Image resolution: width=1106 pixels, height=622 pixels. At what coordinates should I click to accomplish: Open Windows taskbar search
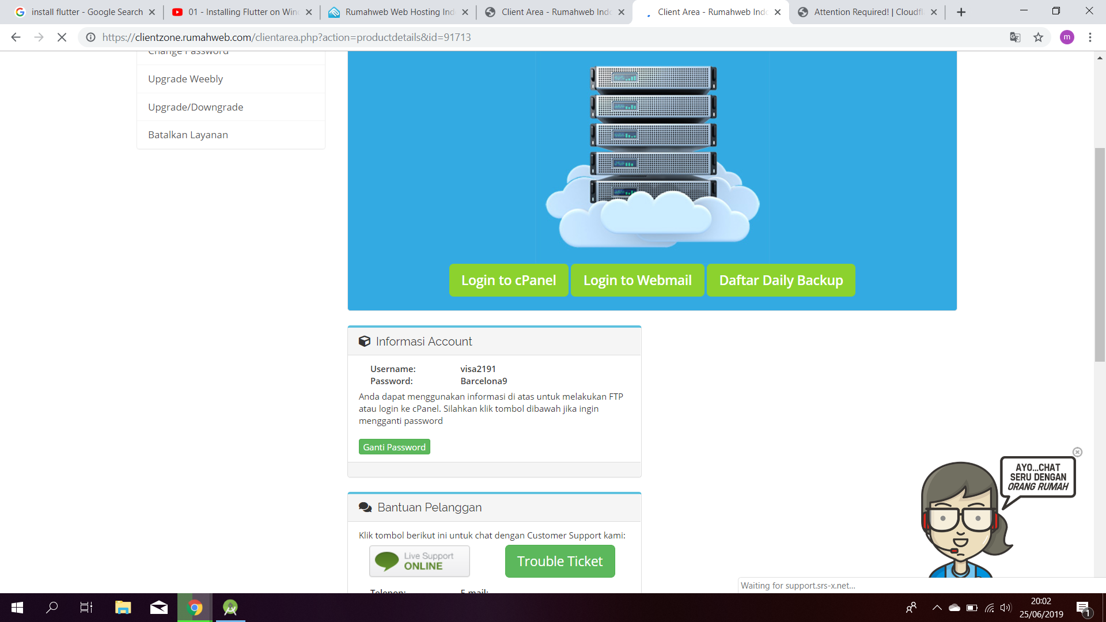[x=52, y=608]
